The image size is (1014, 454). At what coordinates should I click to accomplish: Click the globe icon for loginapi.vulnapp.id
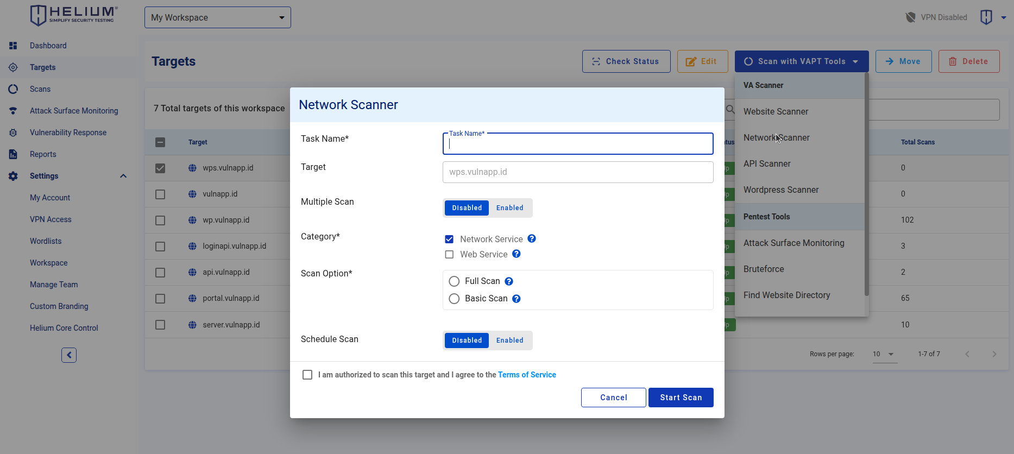coord(192,246)
